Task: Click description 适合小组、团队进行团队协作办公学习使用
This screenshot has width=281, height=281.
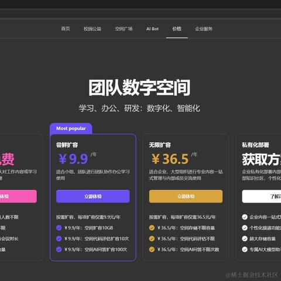Action: pyautogui.click(x=93, y=175)
